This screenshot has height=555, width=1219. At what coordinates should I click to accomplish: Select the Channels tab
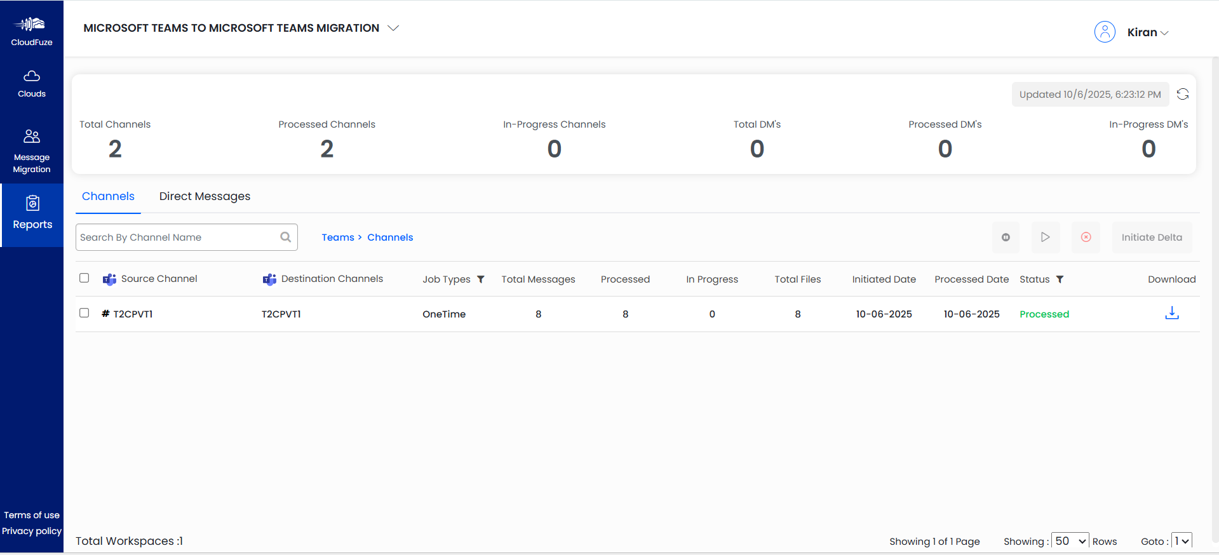pyautogui.click(x=108, y=196)
